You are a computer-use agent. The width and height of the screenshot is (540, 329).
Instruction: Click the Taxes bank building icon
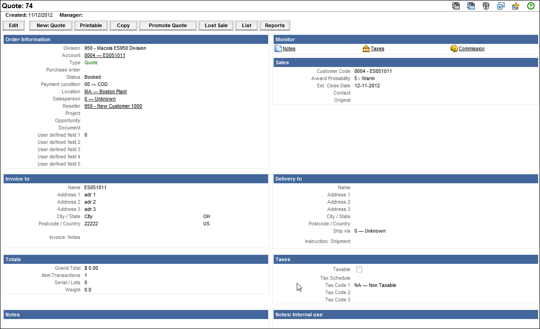[x=366, y=48]
